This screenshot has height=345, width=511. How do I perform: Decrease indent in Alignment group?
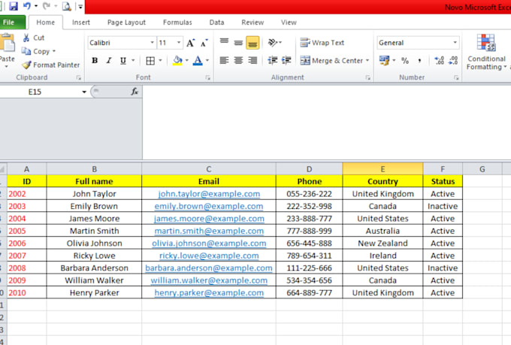273,60
